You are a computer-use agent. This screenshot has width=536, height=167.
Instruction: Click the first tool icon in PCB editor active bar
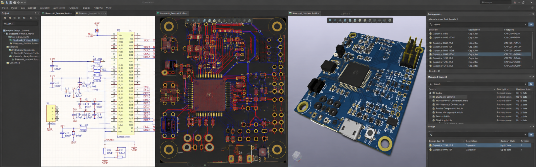click(x=188, y=20)
